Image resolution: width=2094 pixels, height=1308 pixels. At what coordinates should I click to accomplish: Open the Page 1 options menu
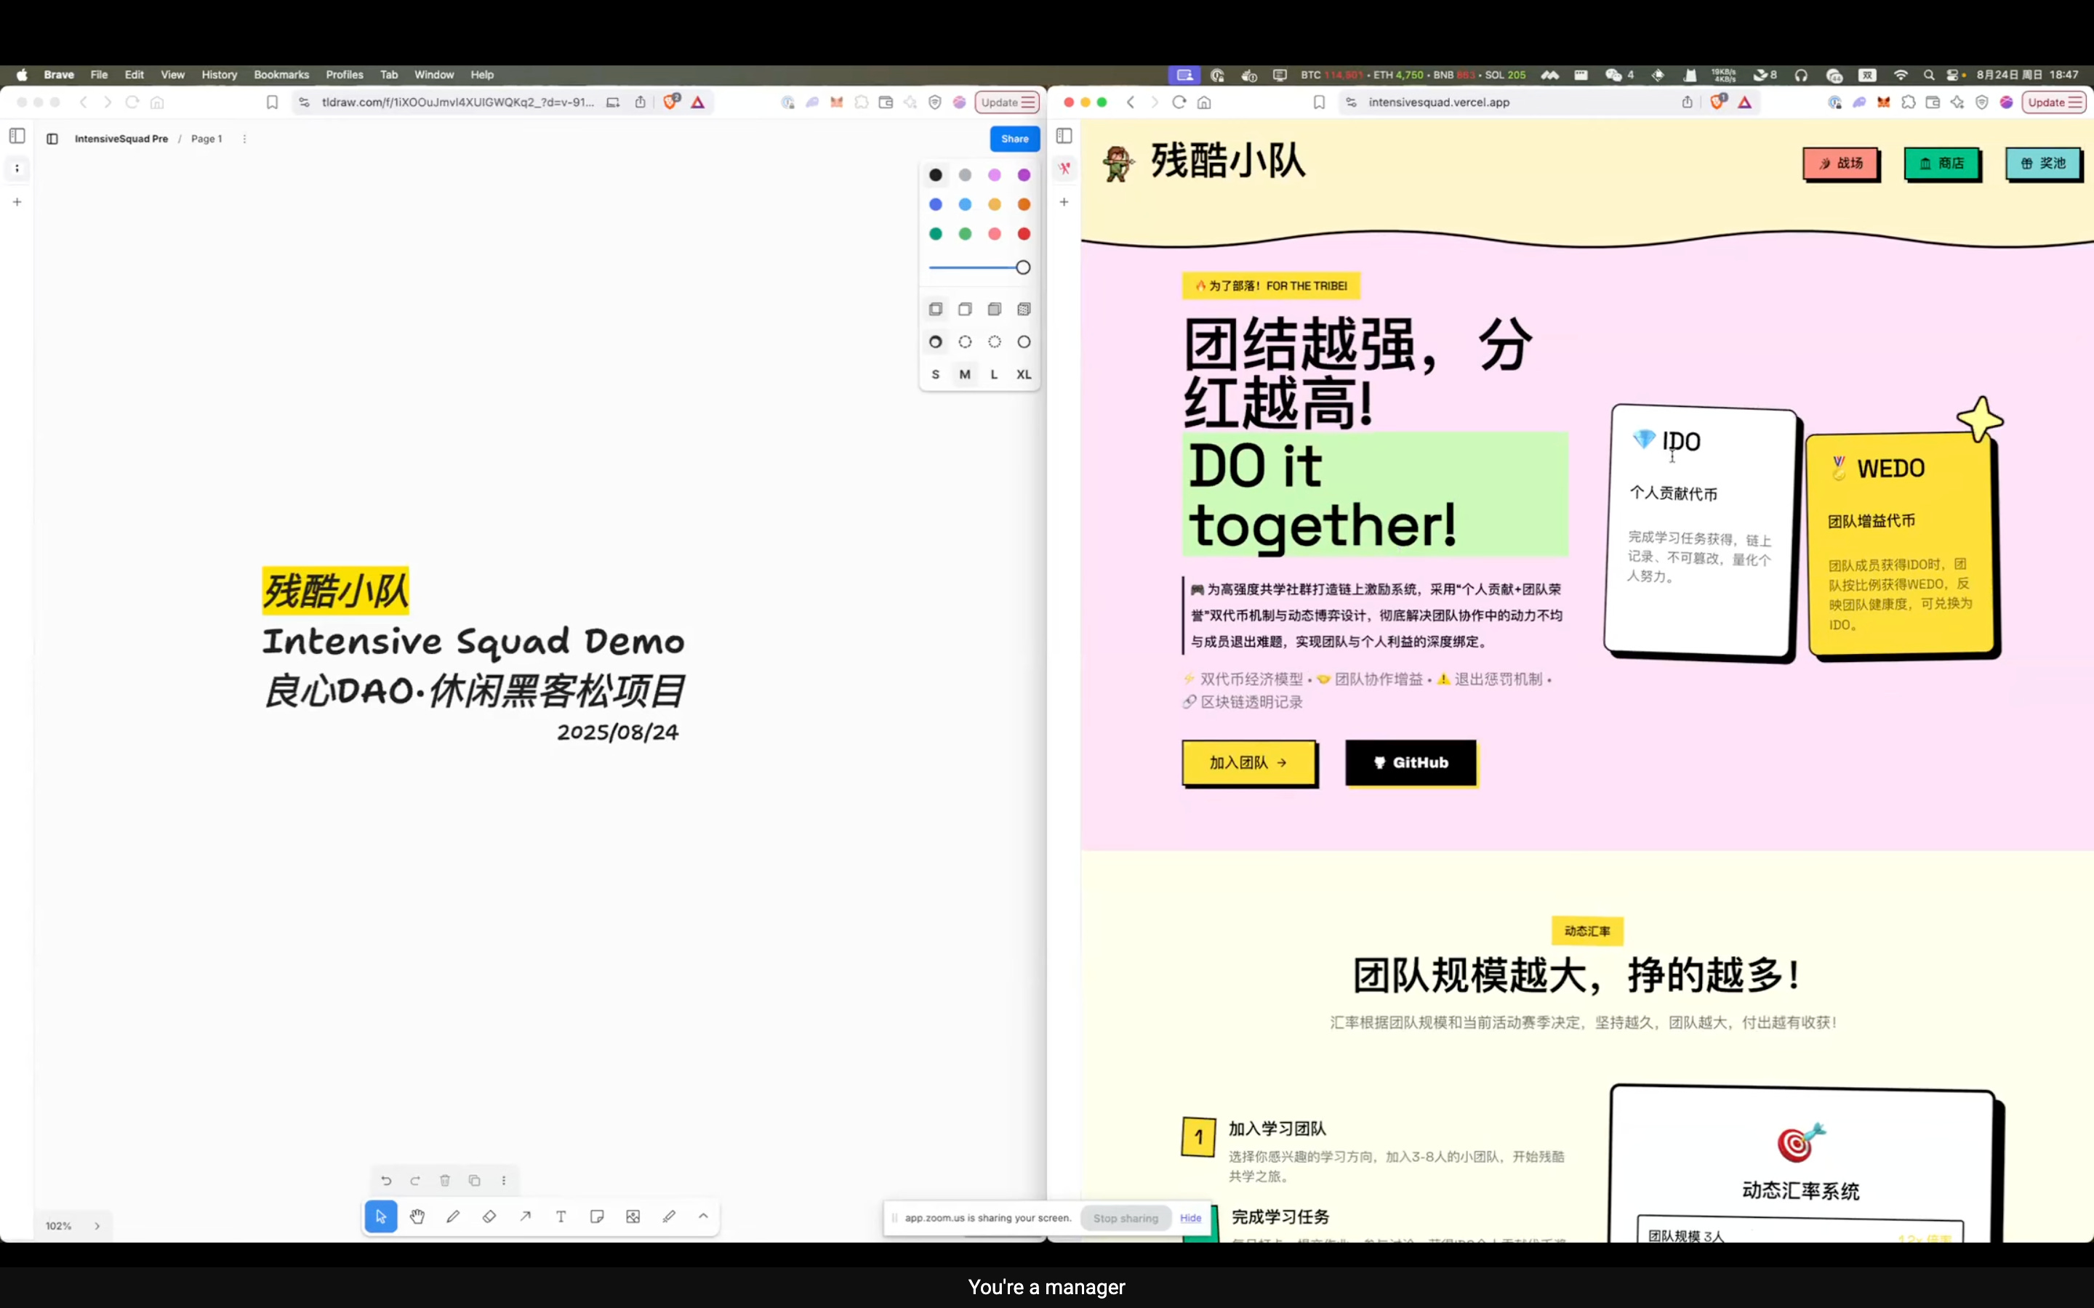pos(244,138)
